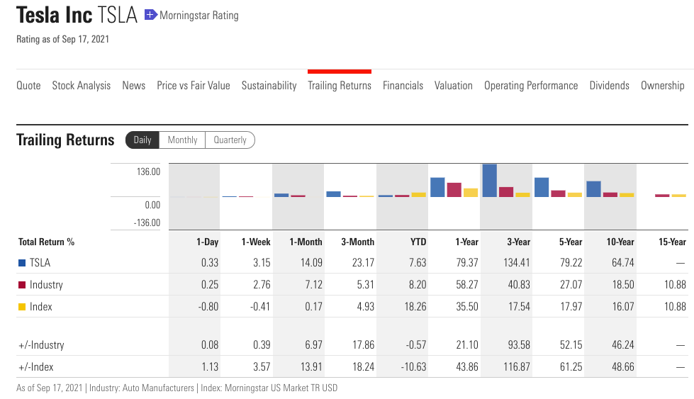Click the YTD column header
Viewport: 694px width, 399px height.
[418, 242]
